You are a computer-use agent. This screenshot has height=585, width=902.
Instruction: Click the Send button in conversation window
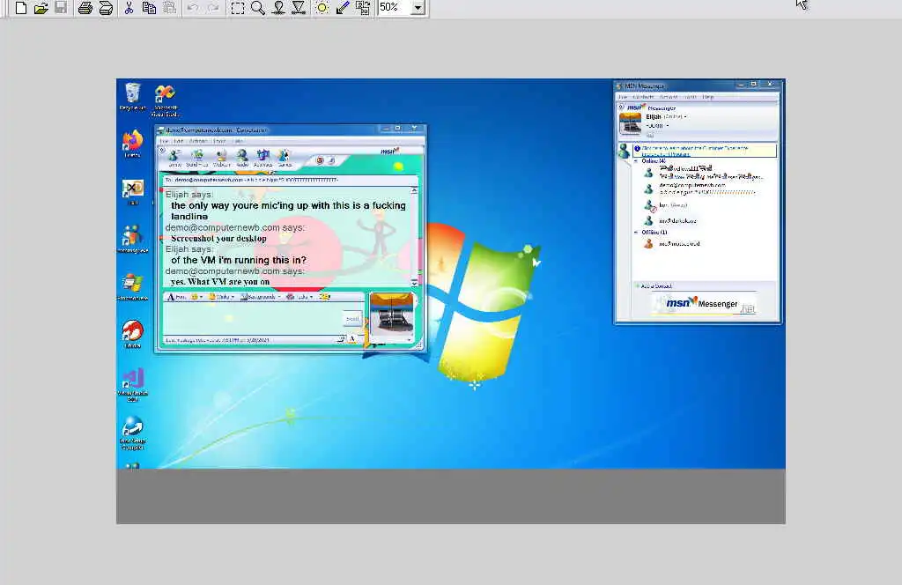coord(352,318)
